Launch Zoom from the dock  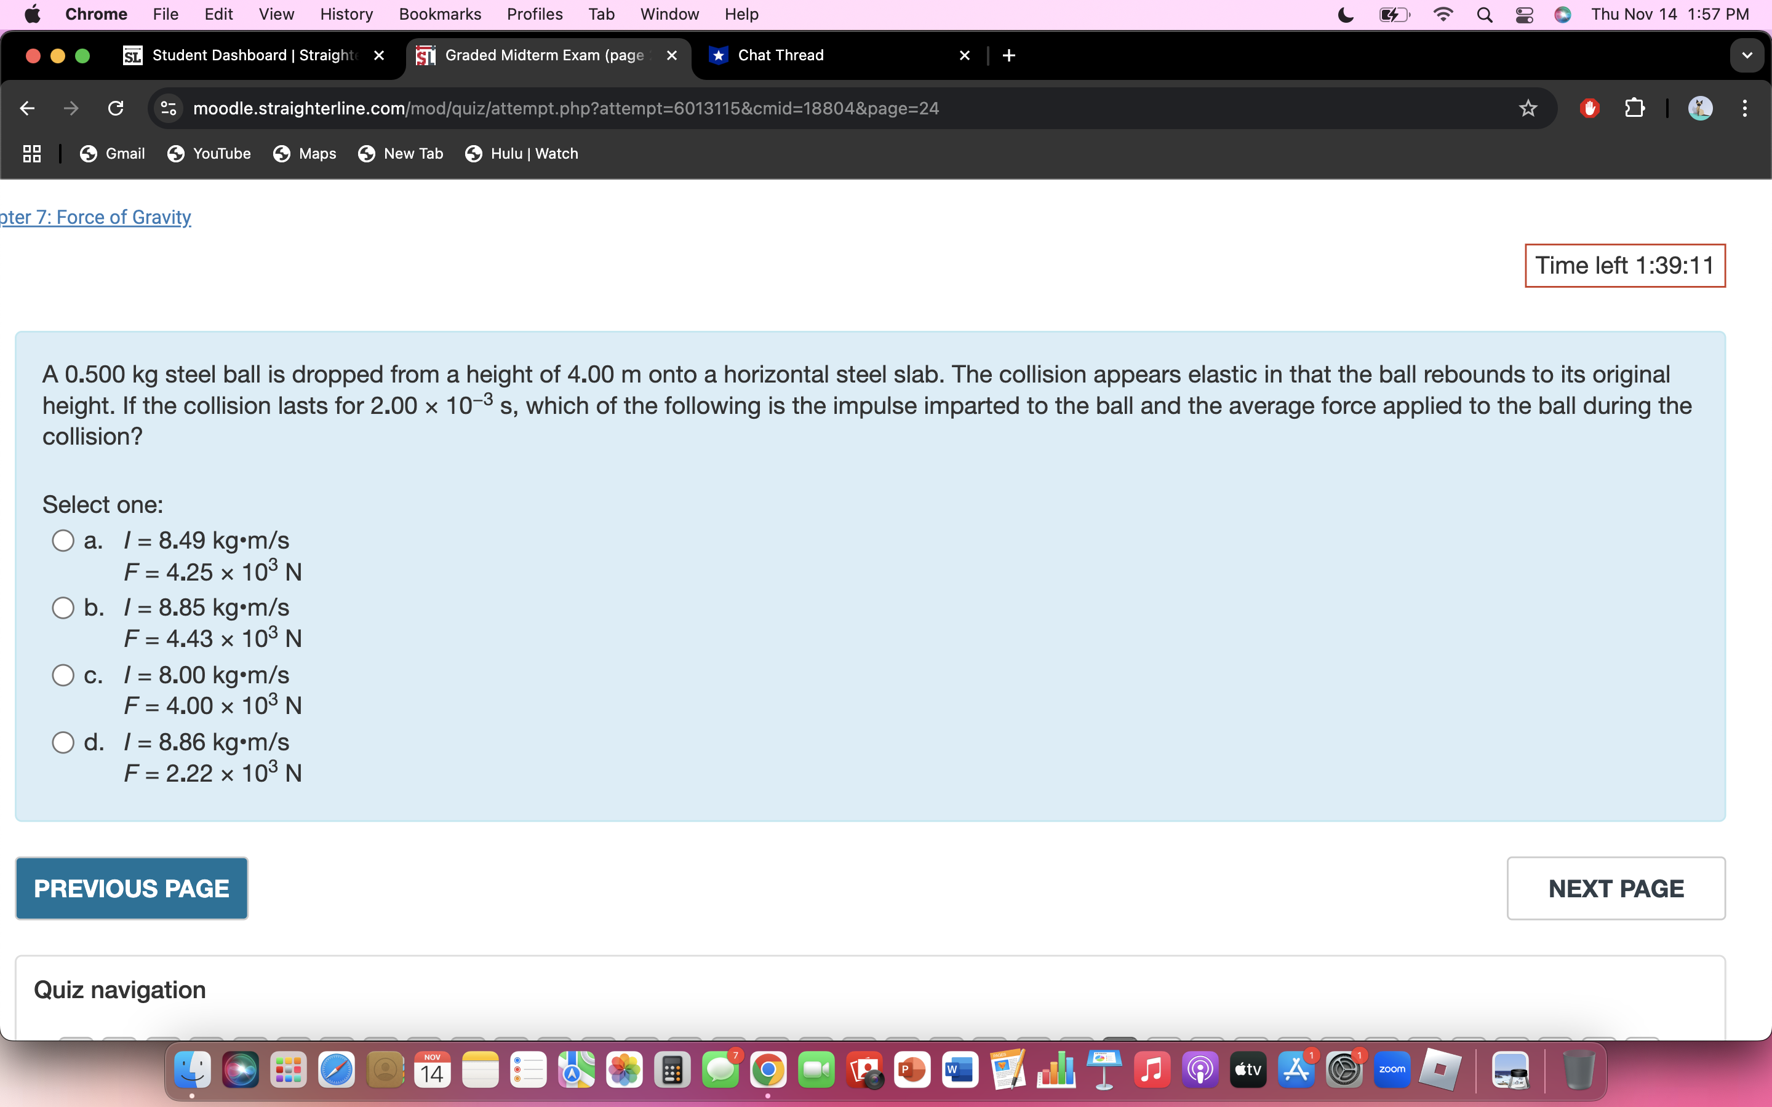coord(1393,1069)
